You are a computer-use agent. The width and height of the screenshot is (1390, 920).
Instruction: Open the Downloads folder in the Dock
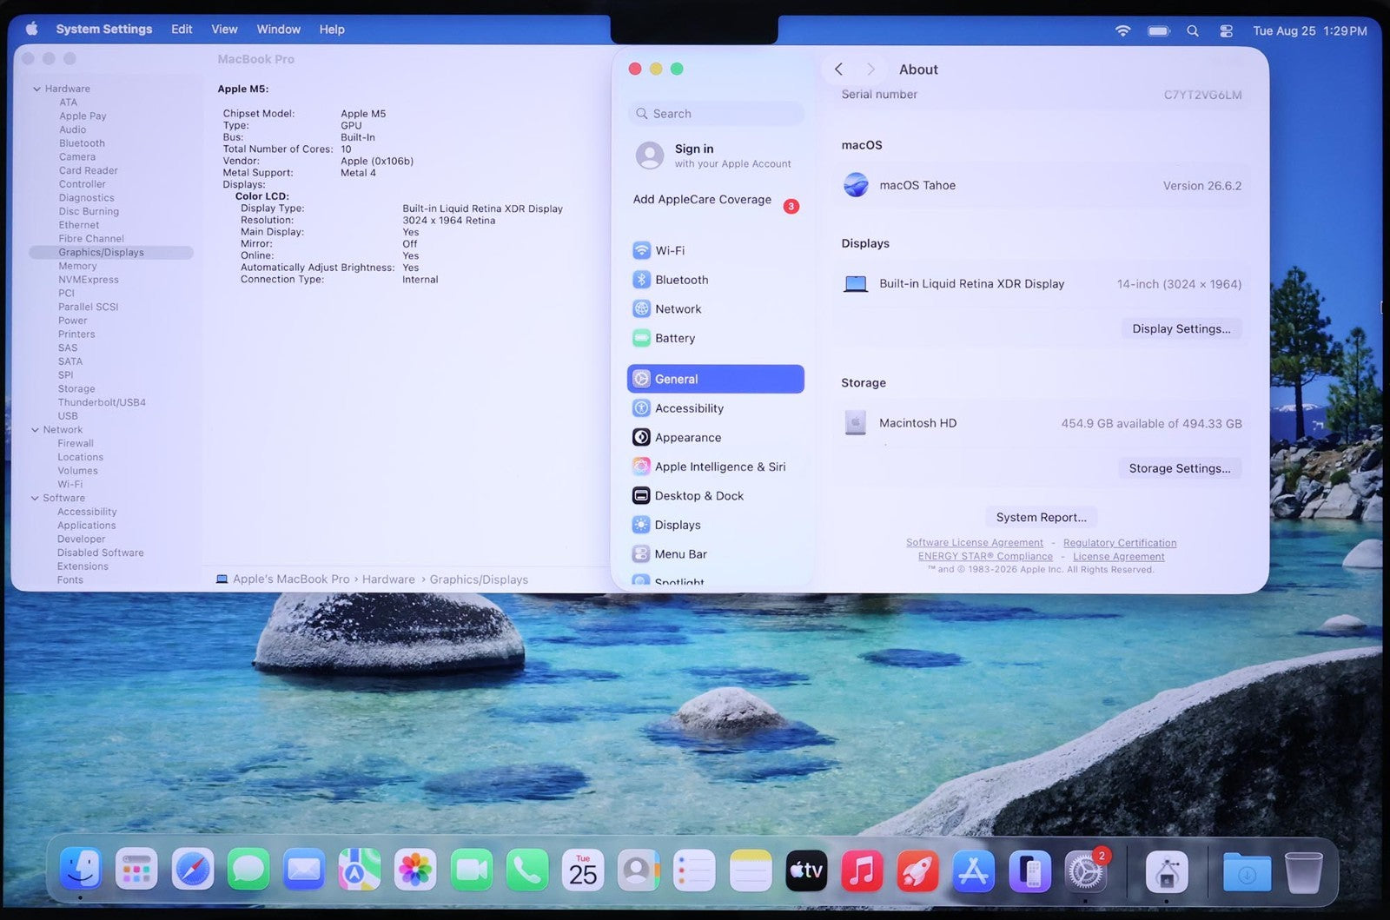click(x=1247, y=870)
